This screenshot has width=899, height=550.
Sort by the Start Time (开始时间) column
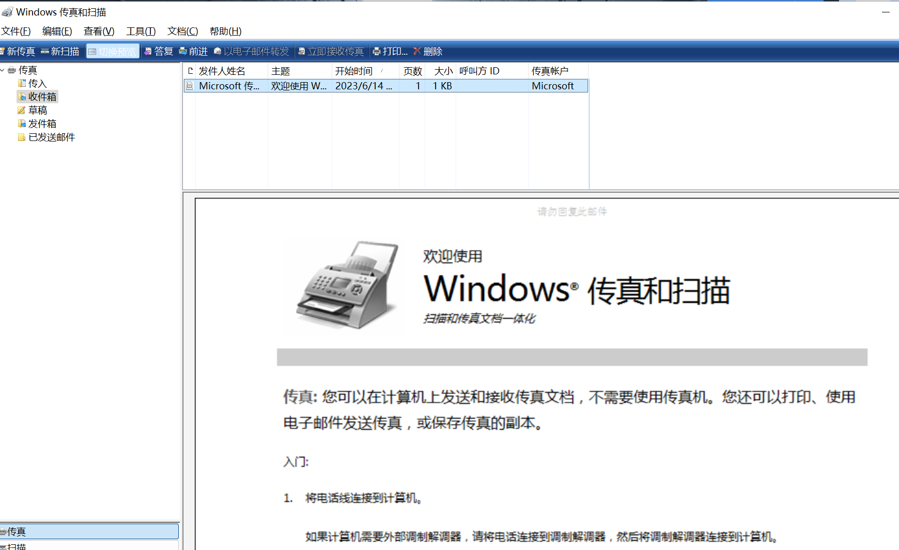click(365, 71)
